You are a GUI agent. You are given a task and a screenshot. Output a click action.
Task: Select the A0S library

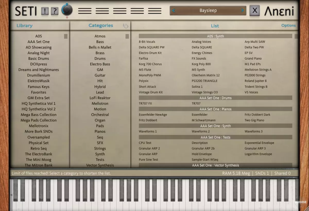pos(39,36)
